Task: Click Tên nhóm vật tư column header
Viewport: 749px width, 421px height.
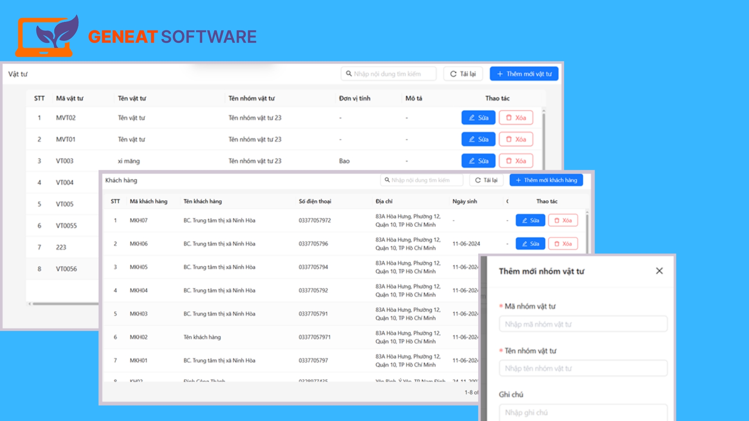Action: pos(252,98)
